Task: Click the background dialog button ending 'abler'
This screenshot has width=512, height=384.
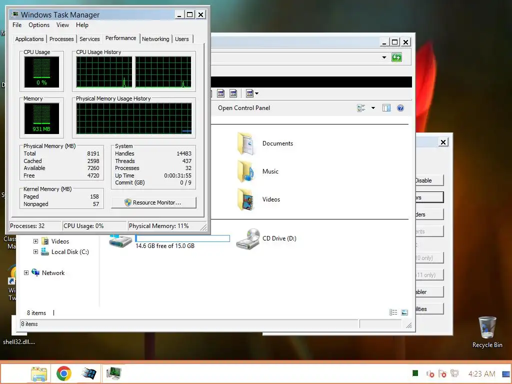Action: click(x=429, y=292)
